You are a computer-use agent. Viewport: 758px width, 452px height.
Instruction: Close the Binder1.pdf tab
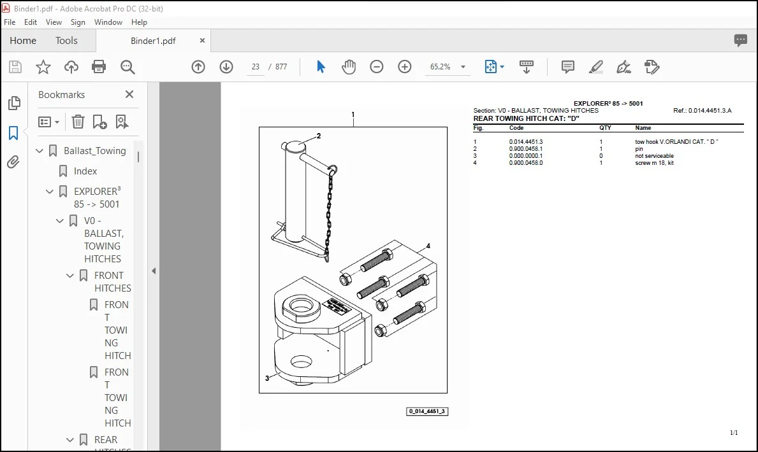[x=202, y=41]
